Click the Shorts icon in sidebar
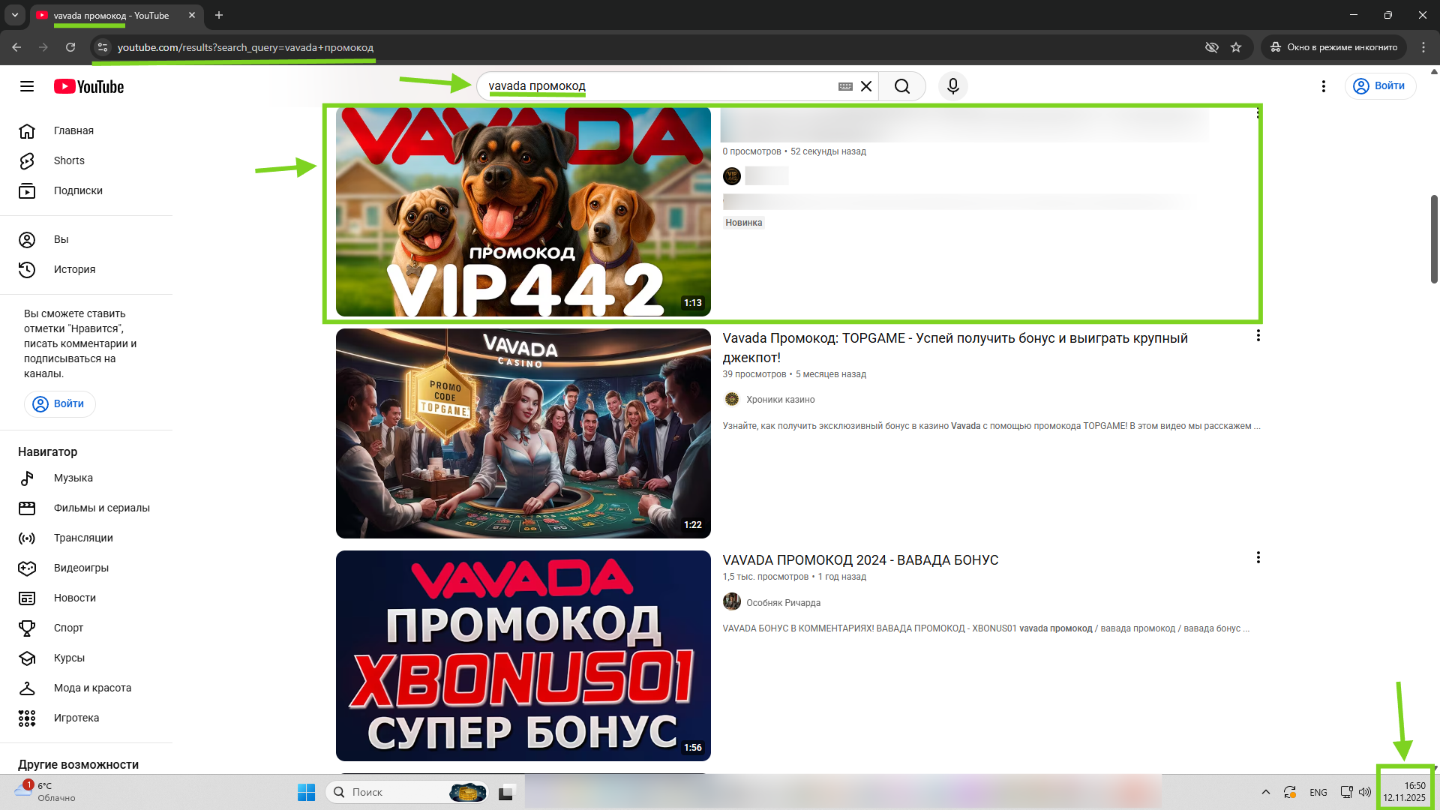This screenshot has width=1440, height=810. 27,161
